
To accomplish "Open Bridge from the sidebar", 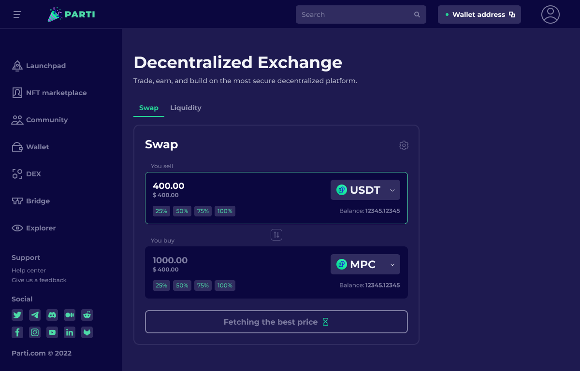I will 38,201.
